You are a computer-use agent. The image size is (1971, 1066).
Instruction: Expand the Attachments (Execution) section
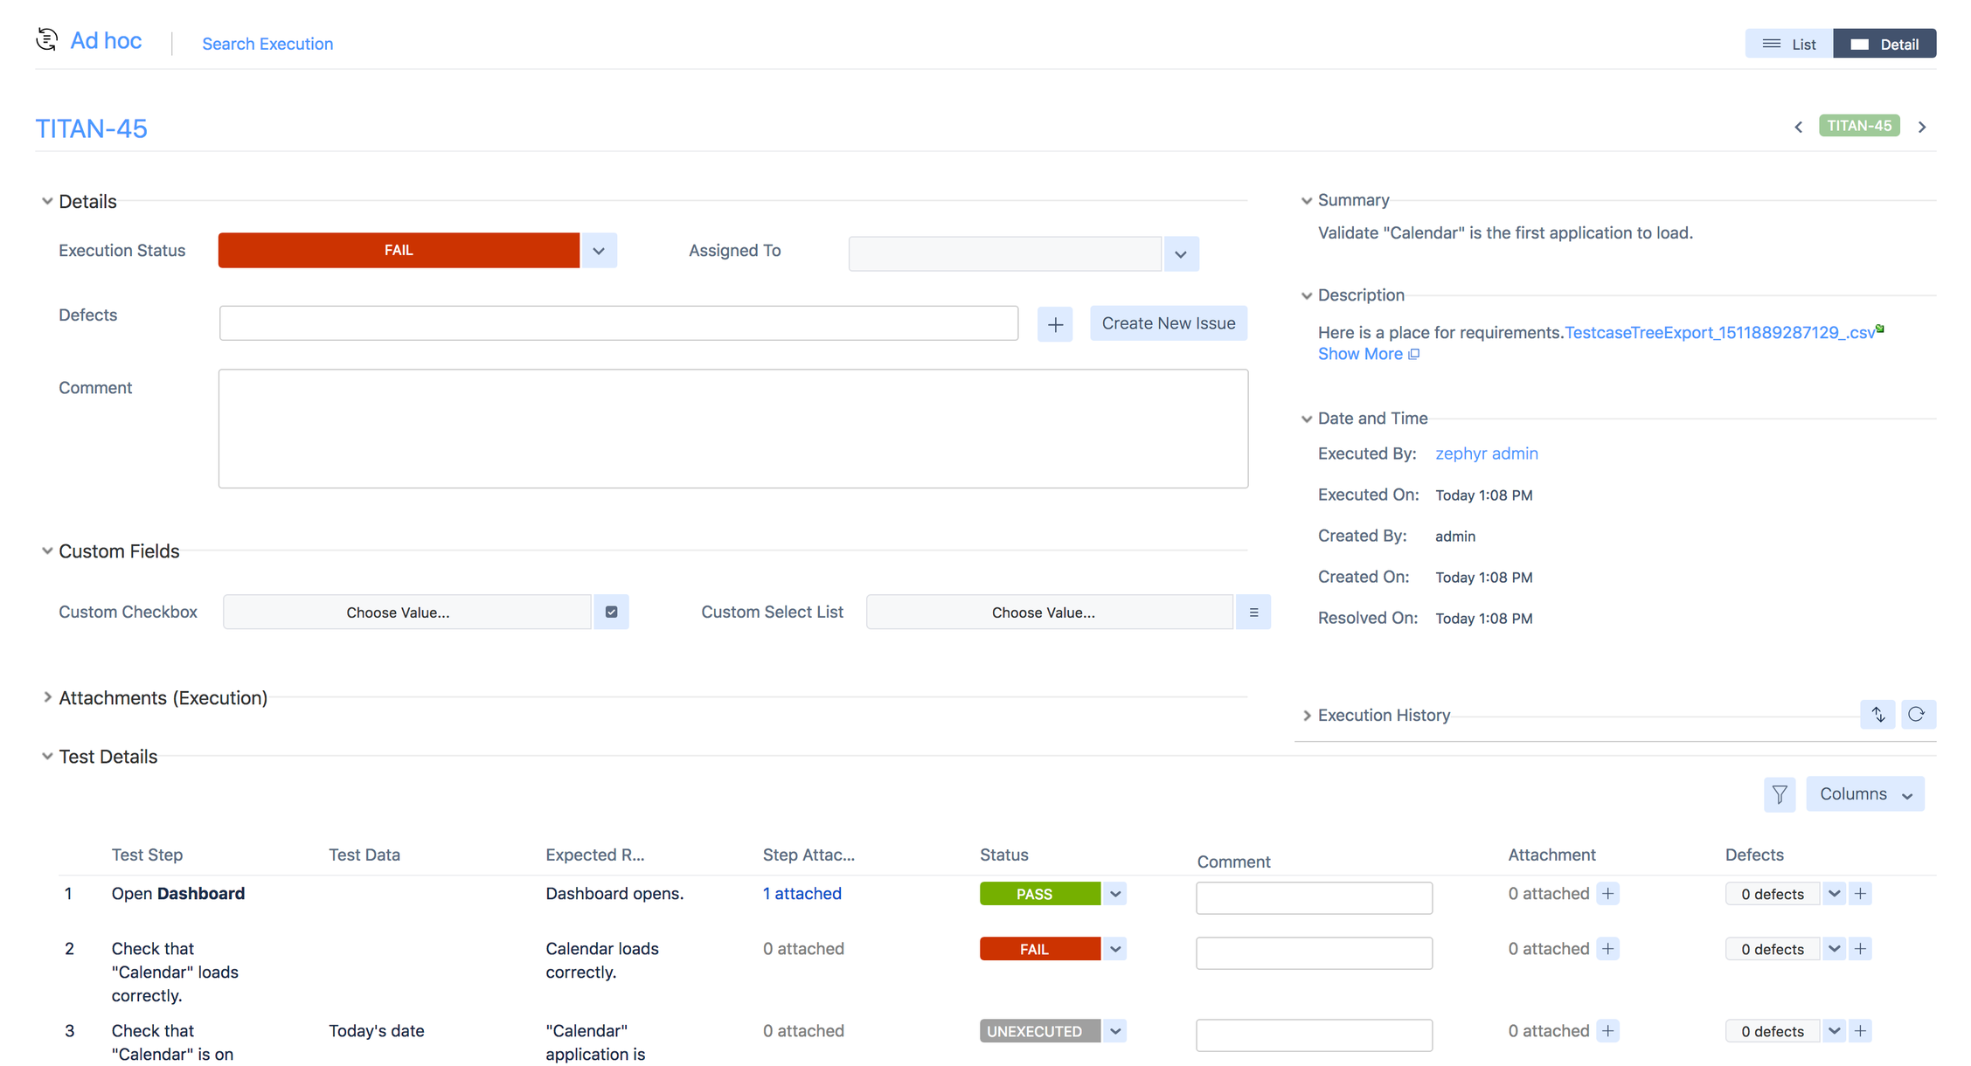pyautogui.click(x=47, y=697)
